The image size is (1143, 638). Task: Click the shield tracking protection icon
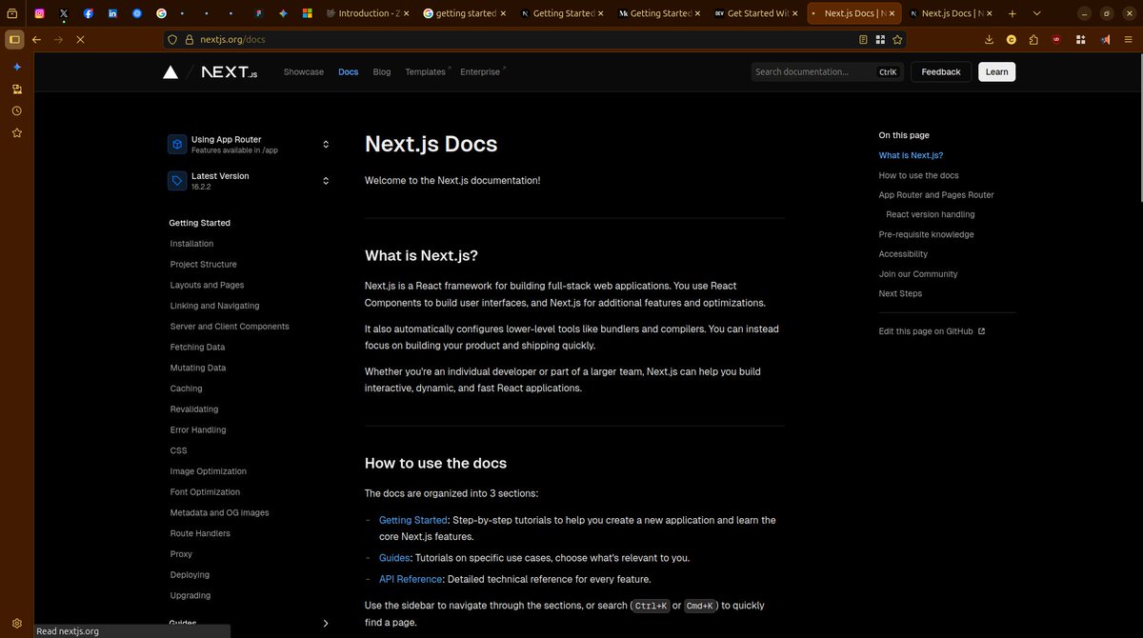[x=172, y=40]
